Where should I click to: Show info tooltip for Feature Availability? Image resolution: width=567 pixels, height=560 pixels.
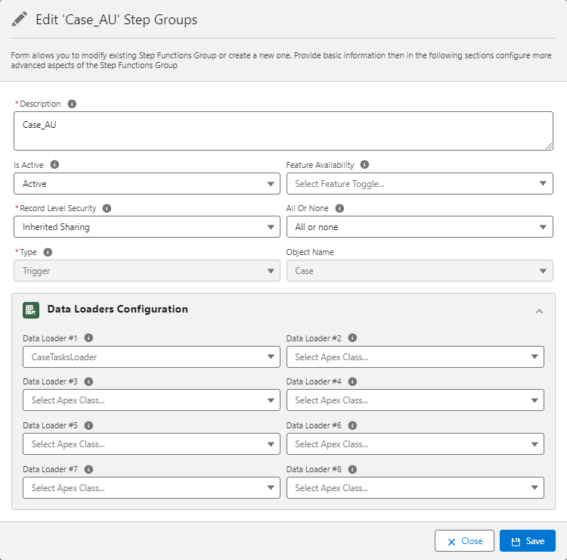click(x=364, y=165)
